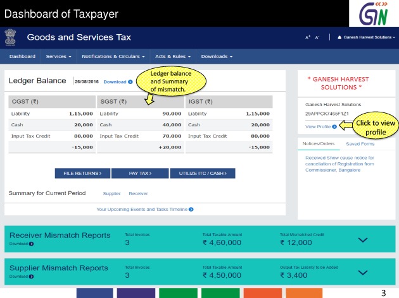The height and width of the screenshot is (298, 399).
Task: Decrease font size with A- icon
Action: point(317,37)
